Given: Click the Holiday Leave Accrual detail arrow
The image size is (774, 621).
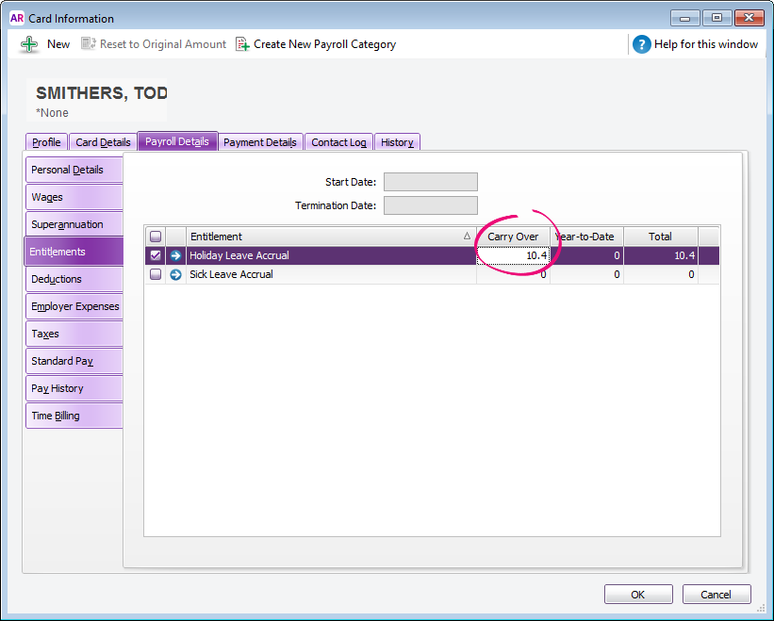Looking at the screenshot, I should click(175, 255).
